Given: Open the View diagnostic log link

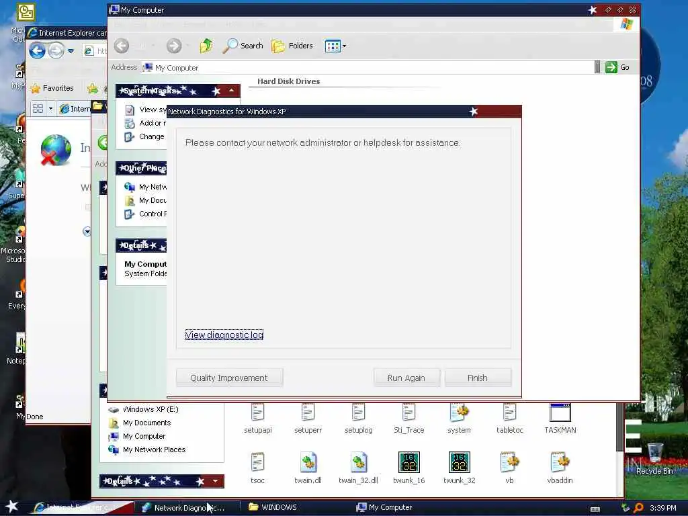Looking at the screenshot, I should pos(224,335).
